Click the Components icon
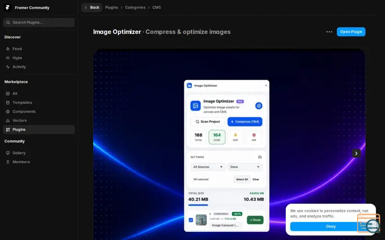This screenshot has height=240, width=385. [8, 111]
